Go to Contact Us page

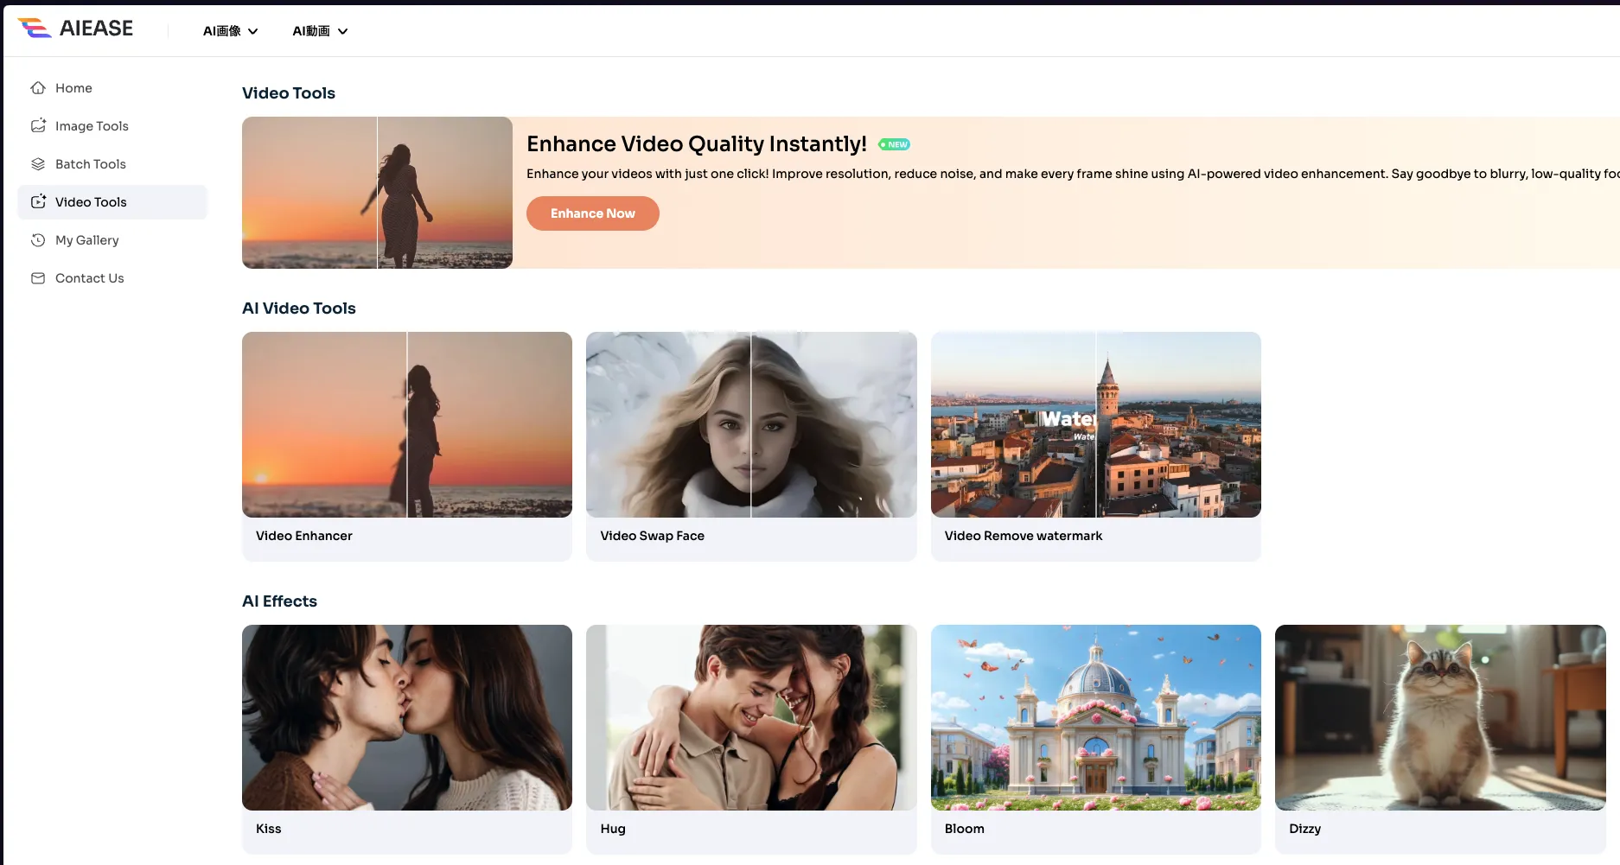click(x=90, y=278)
